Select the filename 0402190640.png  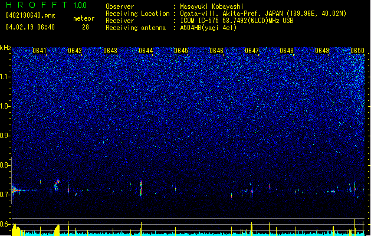30,15
